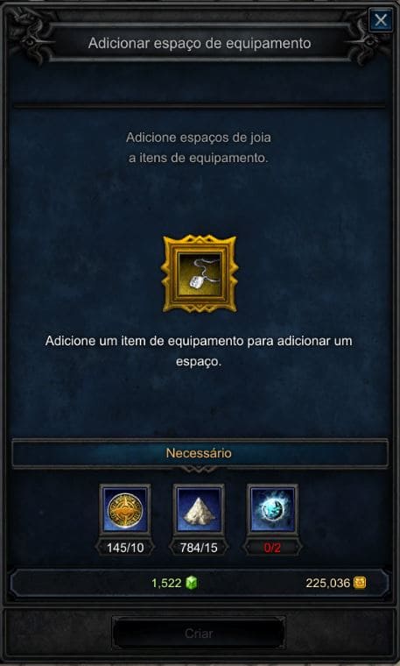Click the Necessário section header
Image resolution: width=400 pixels, height=666 pixels.
pos(200,453)
